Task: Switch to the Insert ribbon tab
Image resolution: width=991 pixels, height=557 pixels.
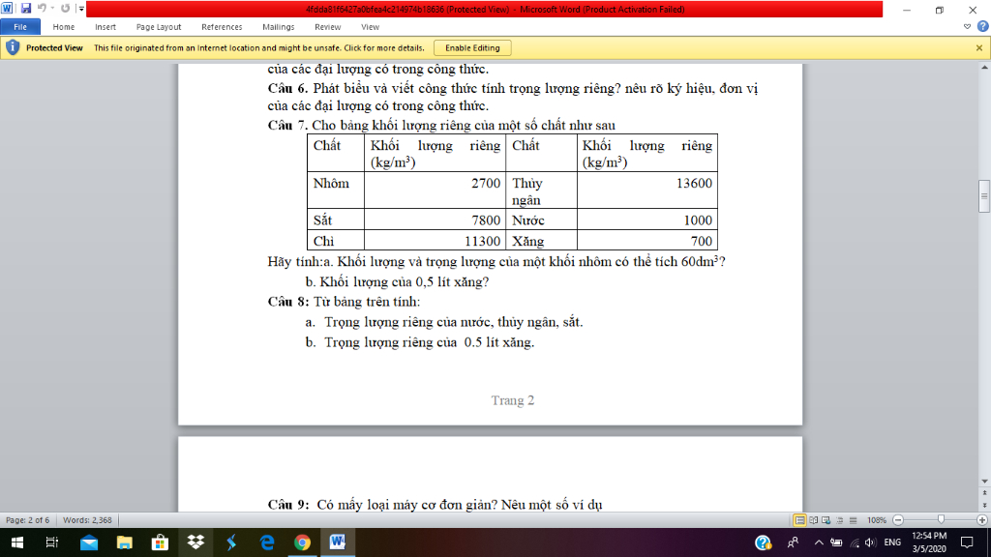Action: (x=105, y=27)
